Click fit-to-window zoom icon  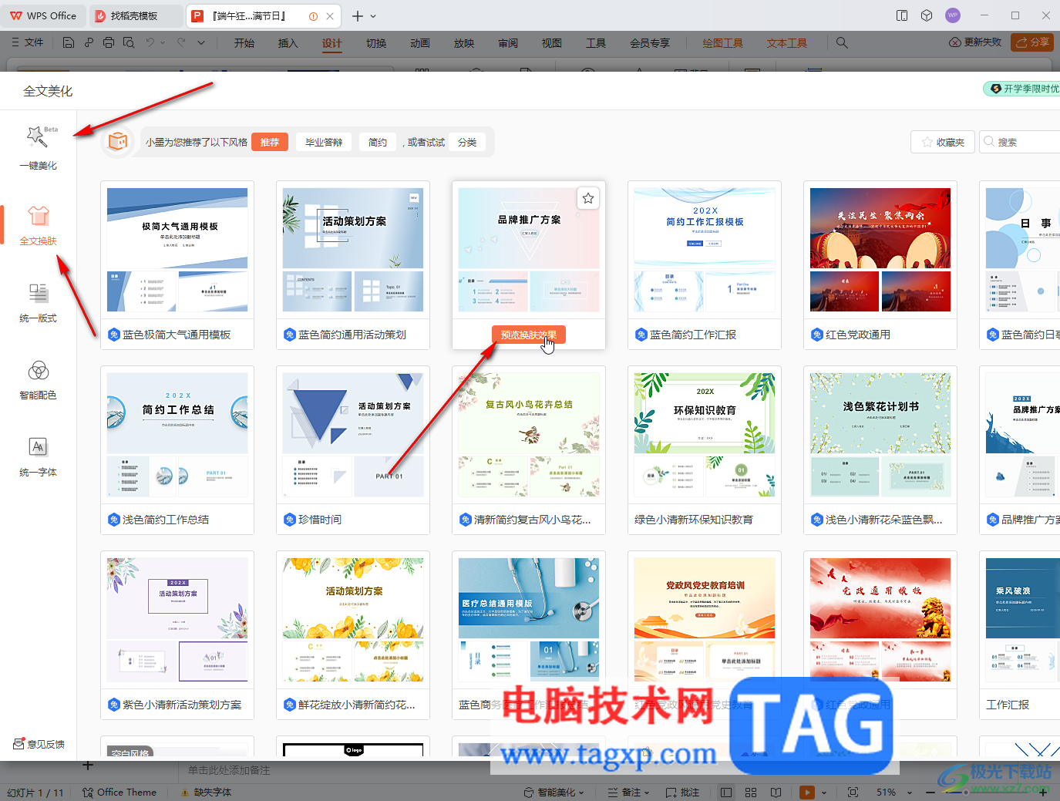pos(853,792)
